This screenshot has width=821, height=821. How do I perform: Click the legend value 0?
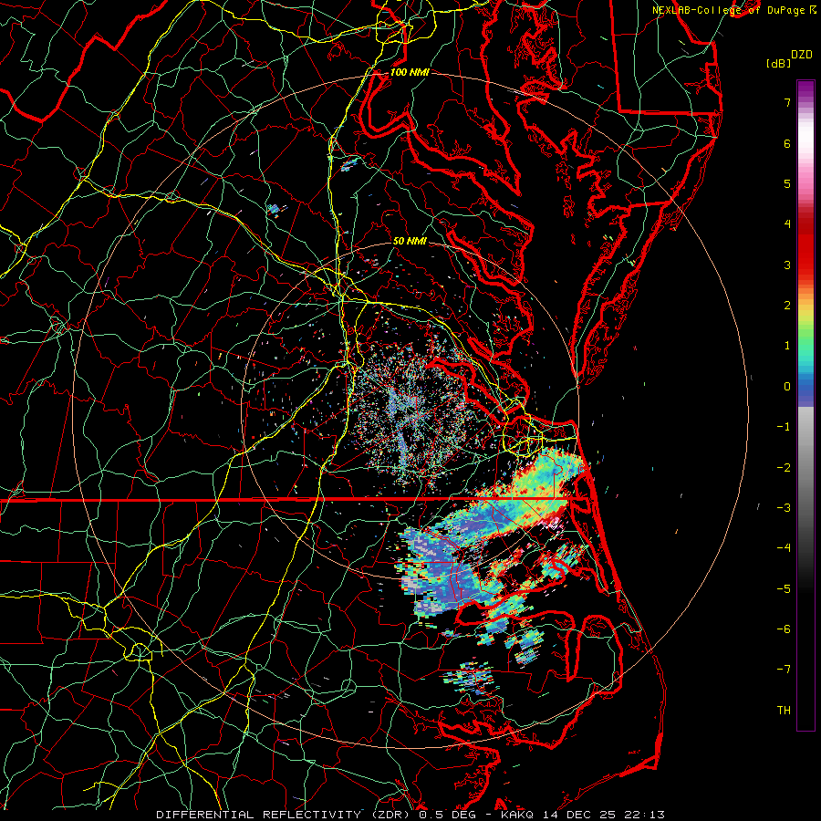tap(787, 387)
